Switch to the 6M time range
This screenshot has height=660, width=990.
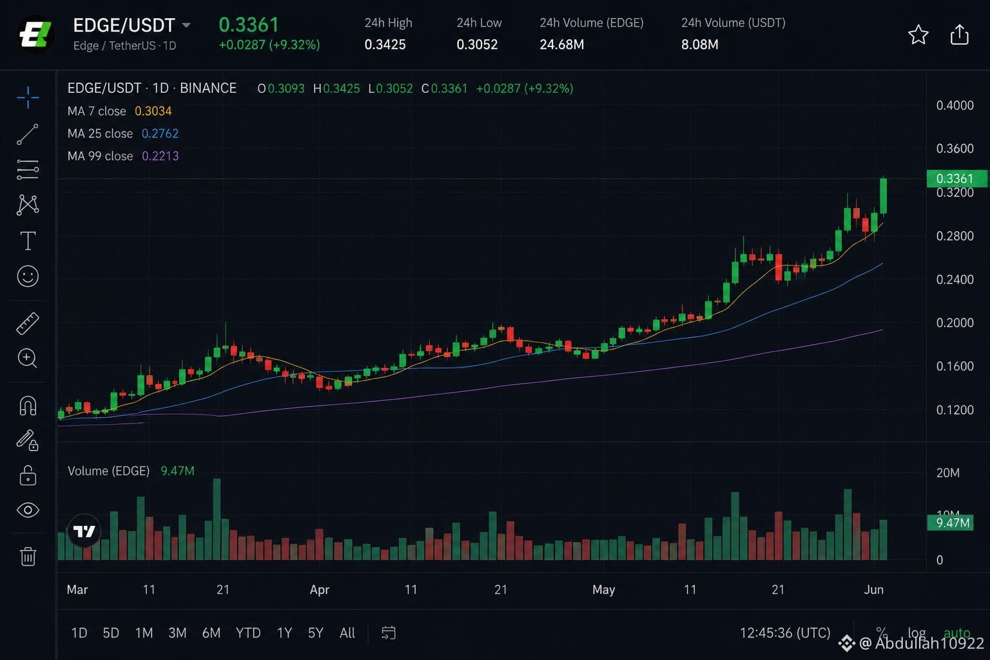211,633
